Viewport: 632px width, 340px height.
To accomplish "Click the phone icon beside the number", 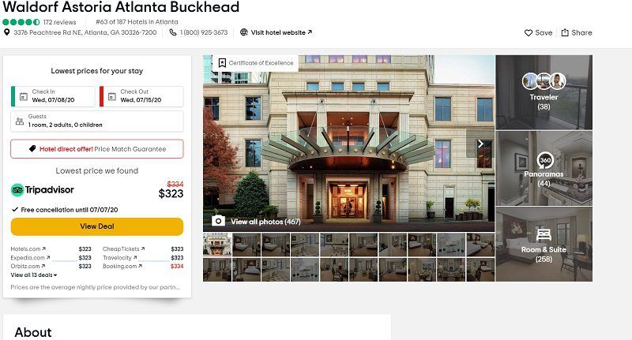I will pyautogui.click(x=173, y=32).
